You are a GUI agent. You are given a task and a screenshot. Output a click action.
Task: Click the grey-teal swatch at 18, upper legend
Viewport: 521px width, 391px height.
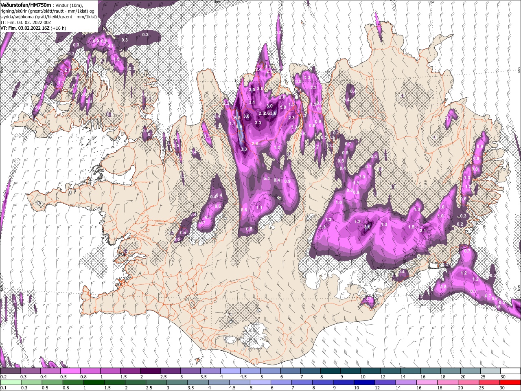pyautogui.click(x=450, y=371)
